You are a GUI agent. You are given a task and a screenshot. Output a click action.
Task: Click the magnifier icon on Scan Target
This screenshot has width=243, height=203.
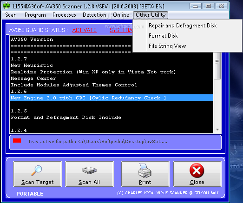pos(37,170)
